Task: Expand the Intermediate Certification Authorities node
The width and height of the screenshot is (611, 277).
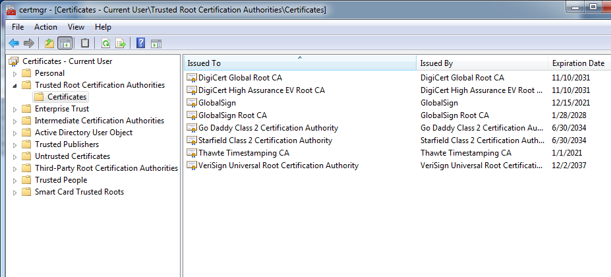Action: [15, 121]
